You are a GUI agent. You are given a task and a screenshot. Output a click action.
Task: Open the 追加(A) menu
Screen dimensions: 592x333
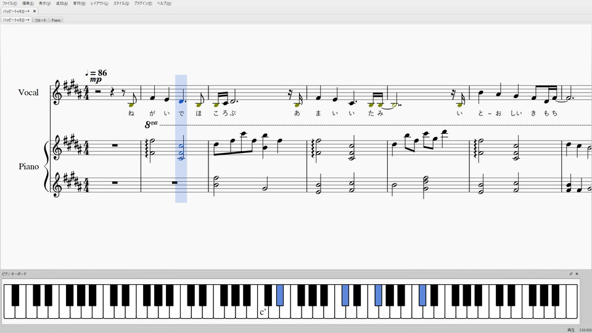[62, 4]
